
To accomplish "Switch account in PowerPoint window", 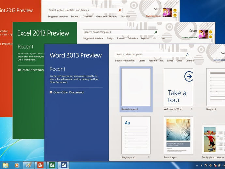I will [x=154, y=16].
